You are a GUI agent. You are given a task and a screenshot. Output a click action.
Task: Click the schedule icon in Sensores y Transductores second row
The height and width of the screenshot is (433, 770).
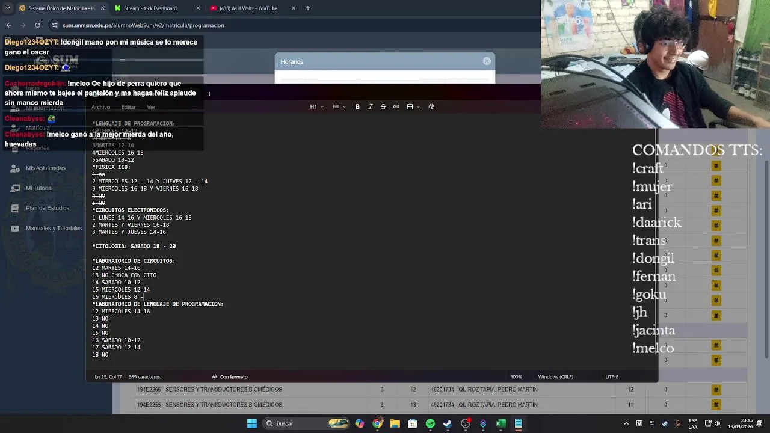tap(716, 405)
